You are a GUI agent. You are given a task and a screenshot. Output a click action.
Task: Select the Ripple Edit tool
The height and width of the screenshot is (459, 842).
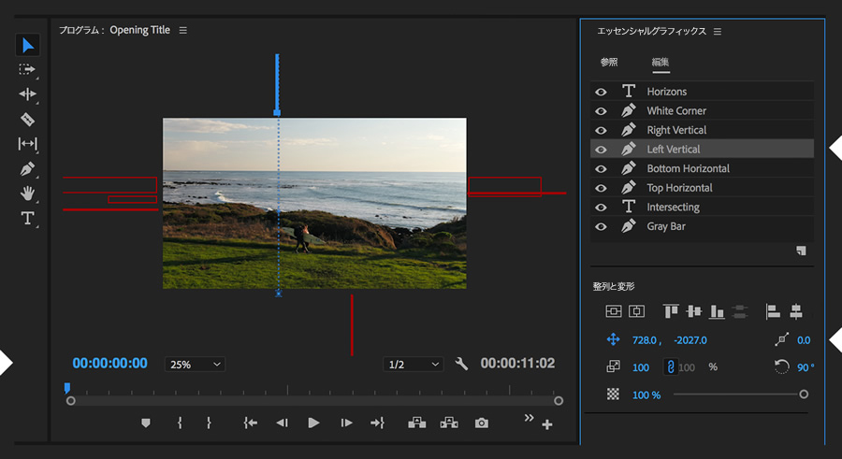[x=28, y=94]
